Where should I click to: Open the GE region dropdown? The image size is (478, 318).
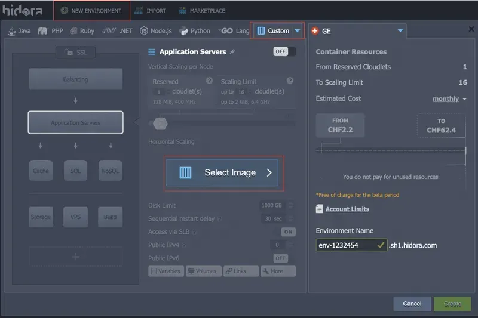(400, 31)
